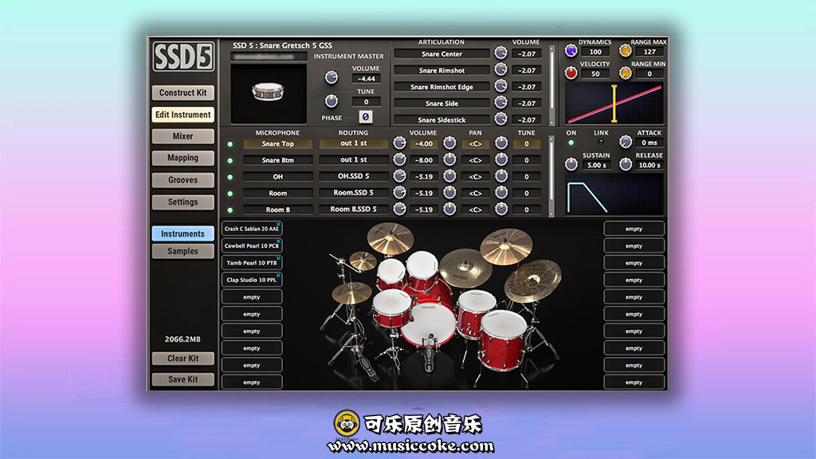Image resolution: width=816 pixels, height=459 pixels.
Task: Open the Mixer page
Action: coord(183,136)
